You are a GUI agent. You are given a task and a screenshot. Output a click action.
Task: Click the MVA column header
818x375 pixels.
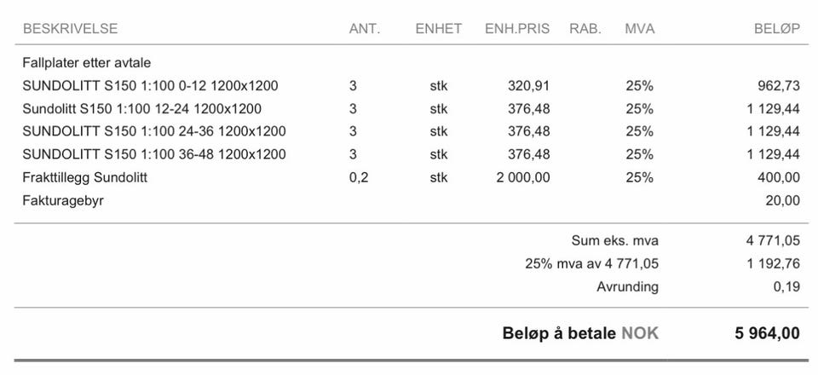pos(639,29)
